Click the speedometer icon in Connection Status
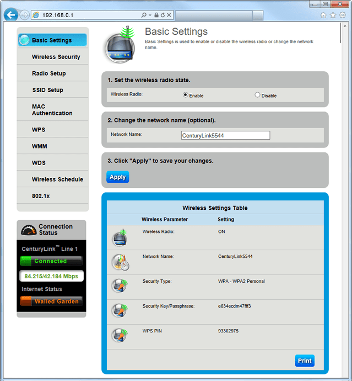 [29, 230]
